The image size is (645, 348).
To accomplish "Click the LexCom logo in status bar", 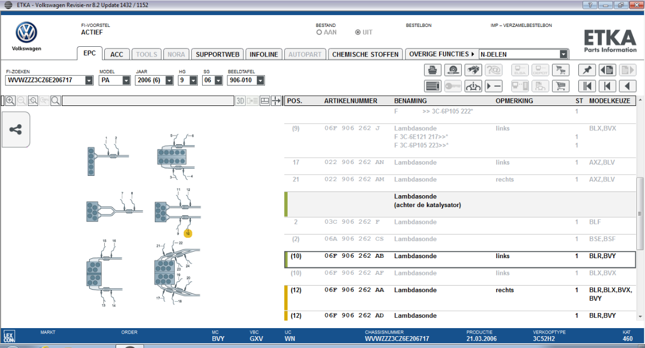I will click(8, 337).
